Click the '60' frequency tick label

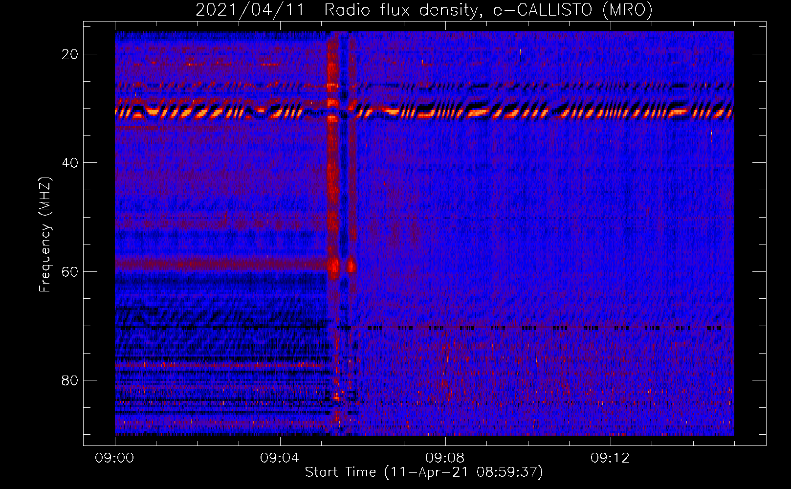tap(70, 271)
